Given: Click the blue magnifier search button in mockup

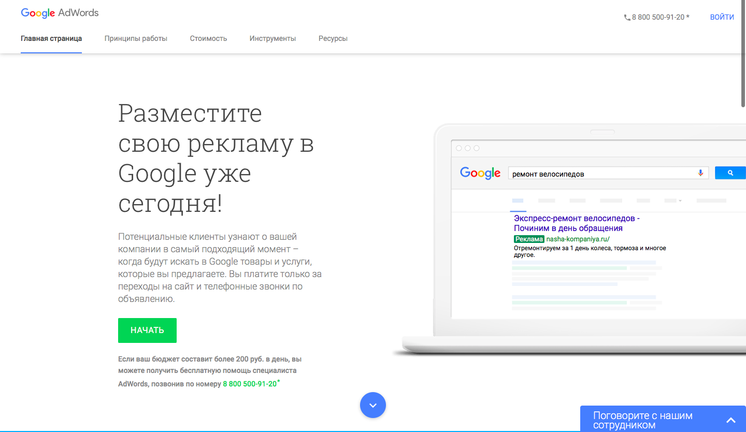Looking at the screenshot, I should pos(730,173).
